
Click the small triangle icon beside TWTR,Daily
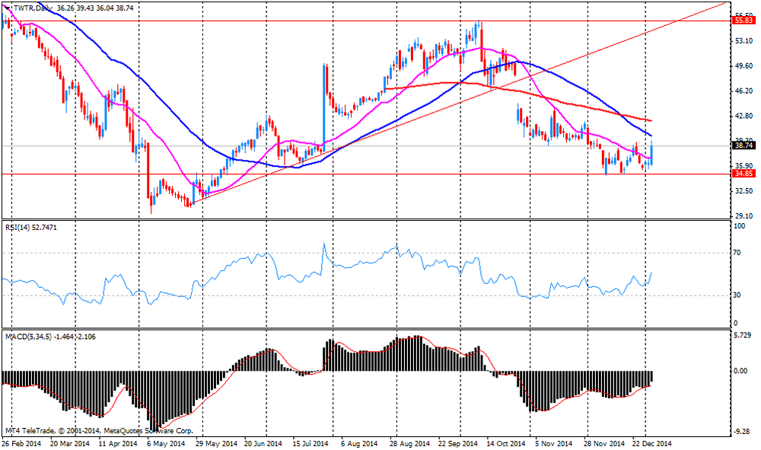click(5, 8)
